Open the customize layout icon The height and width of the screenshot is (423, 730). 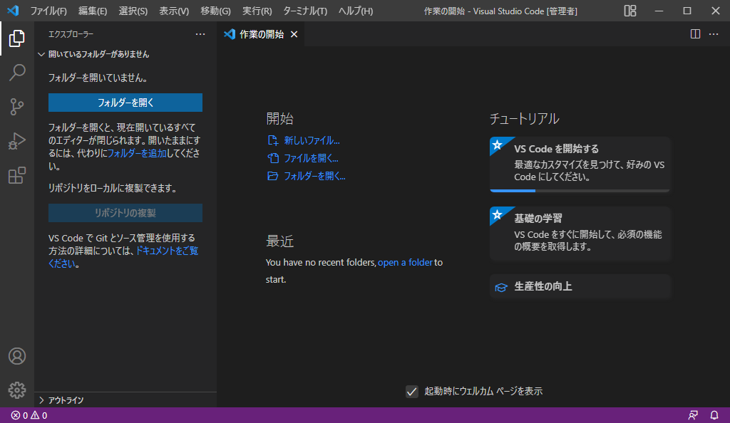[x=630, y=11]
